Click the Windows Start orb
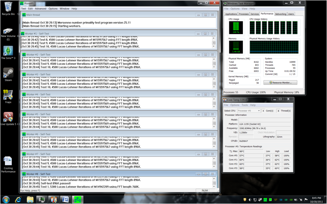327x204 pixels. [6, 200]
